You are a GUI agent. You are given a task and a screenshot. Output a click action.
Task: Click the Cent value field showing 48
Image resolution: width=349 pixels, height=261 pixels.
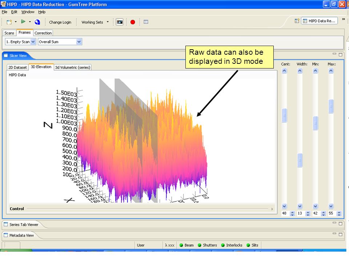[285, 213]
